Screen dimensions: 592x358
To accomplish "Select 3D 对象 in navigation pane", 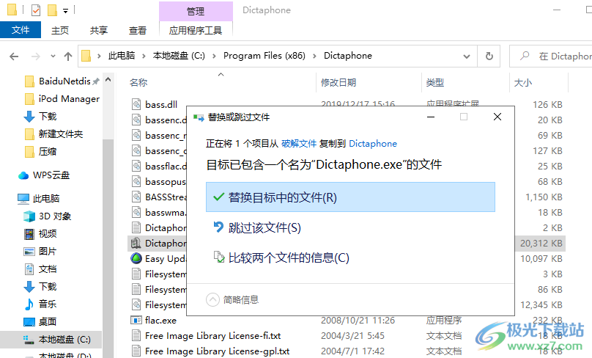I will [48, 216].
